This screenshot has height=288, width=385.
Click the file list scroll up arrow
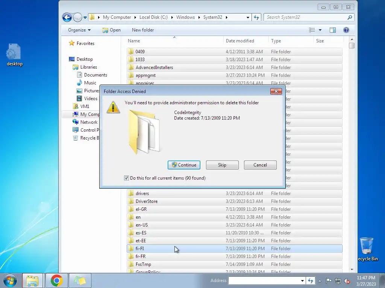[x=352, y=39]
